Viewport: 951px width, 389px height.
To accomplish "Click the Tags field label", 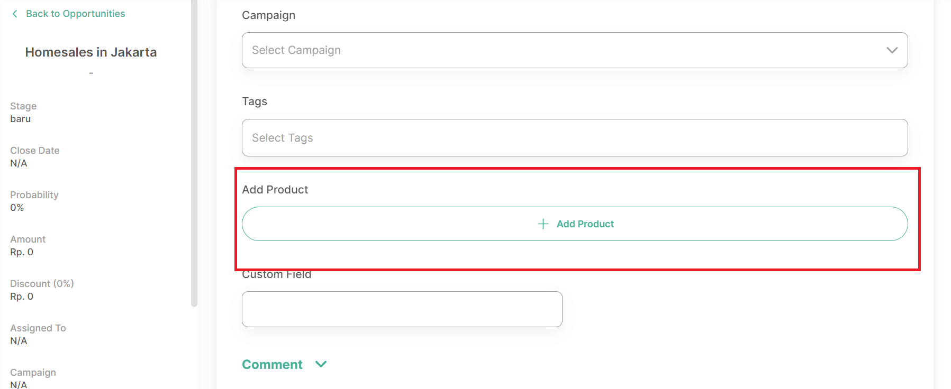I will [255, 101].
